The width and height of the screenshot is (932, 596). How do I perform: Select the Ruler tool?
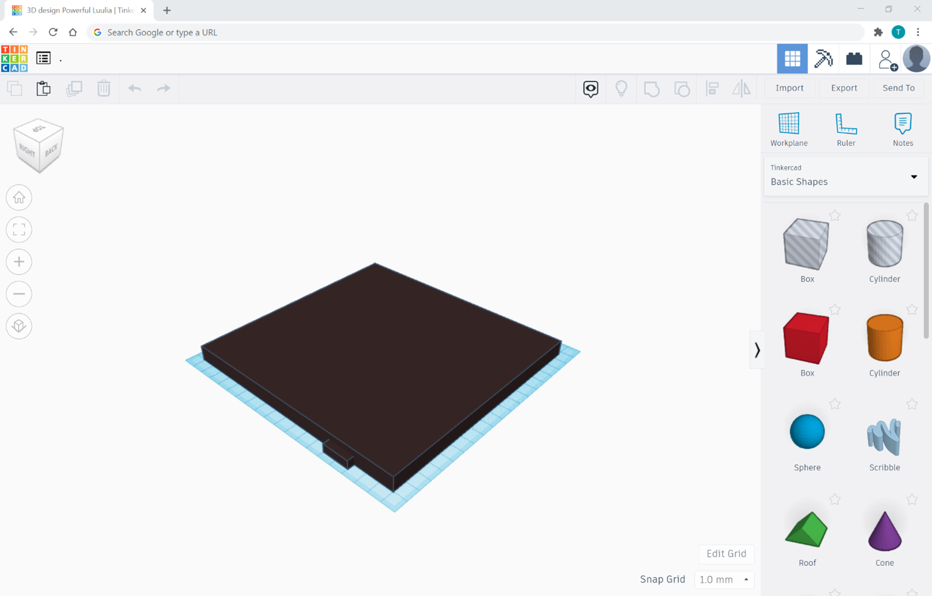coord(846,129)
